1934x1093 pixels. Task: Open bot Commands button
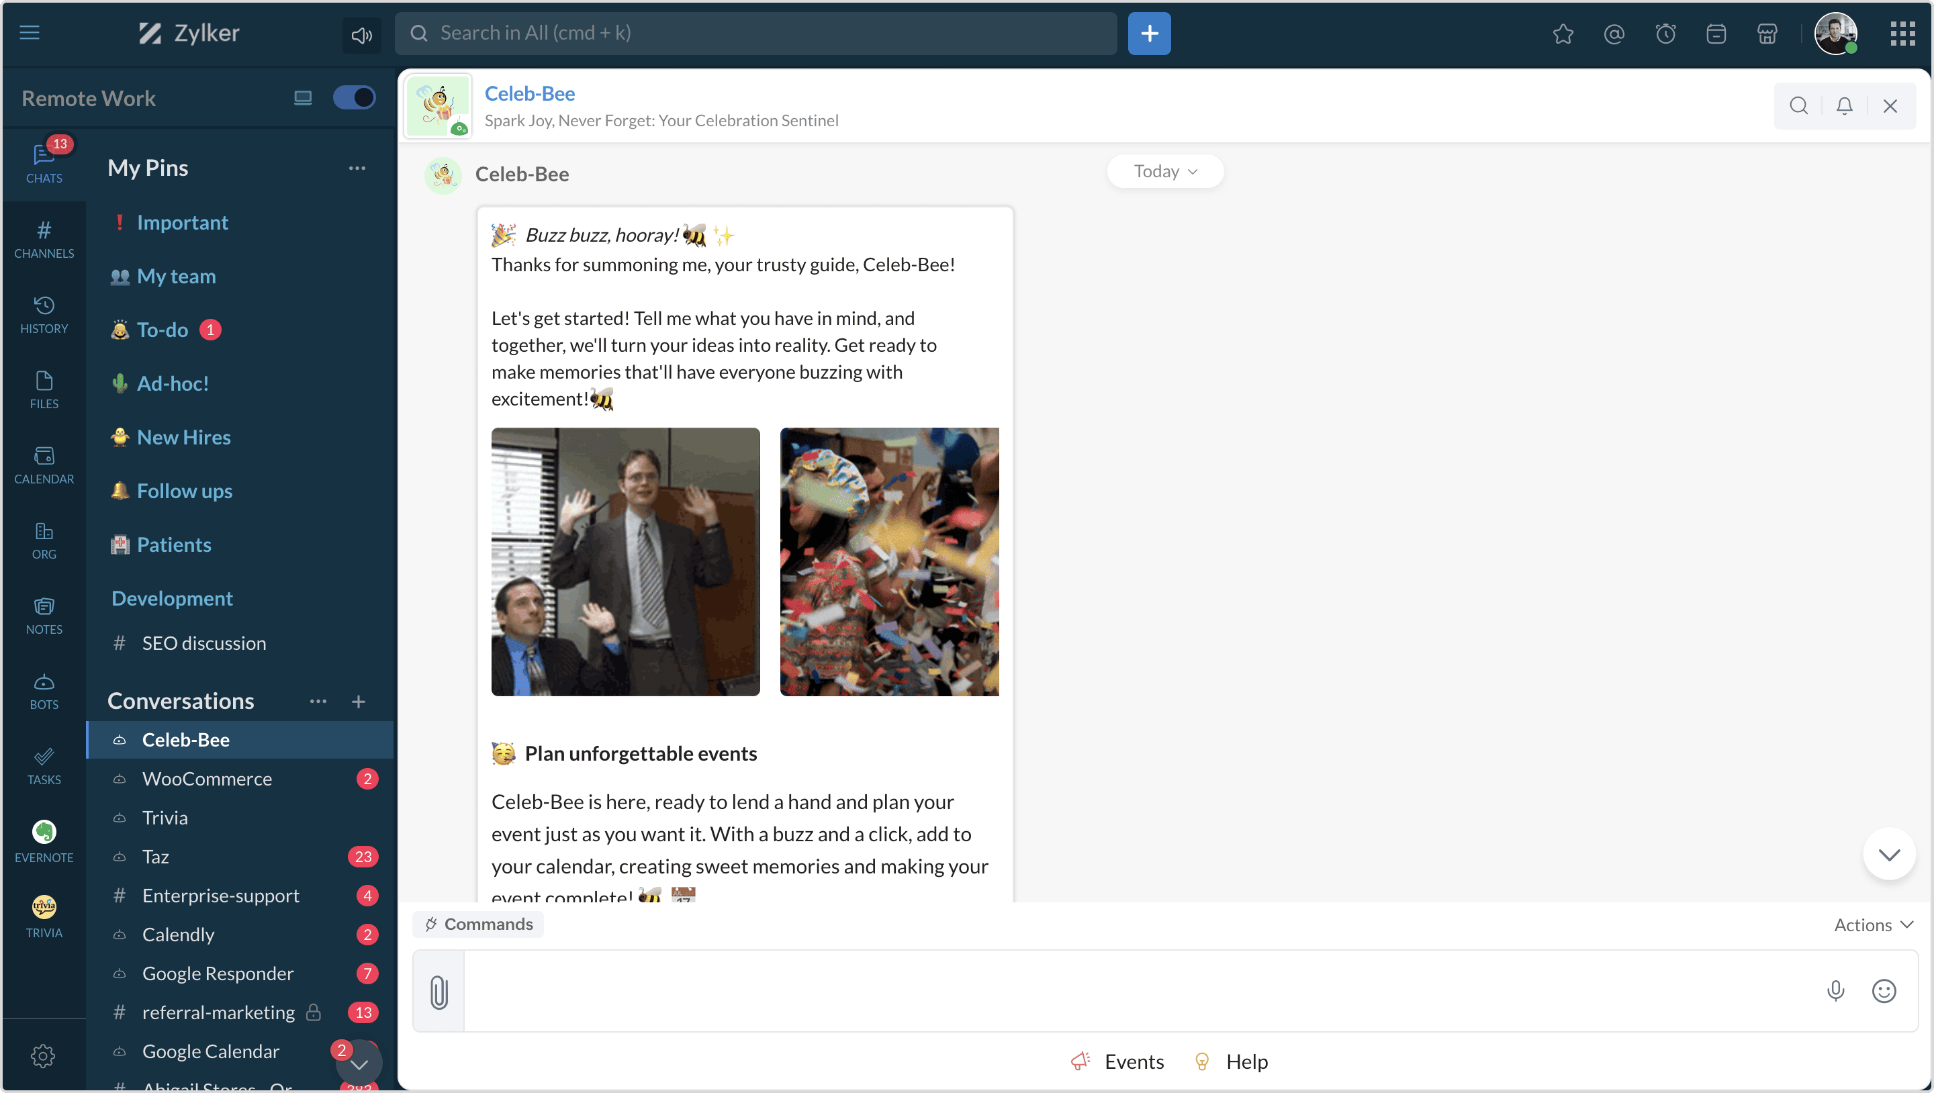[478, 924]
